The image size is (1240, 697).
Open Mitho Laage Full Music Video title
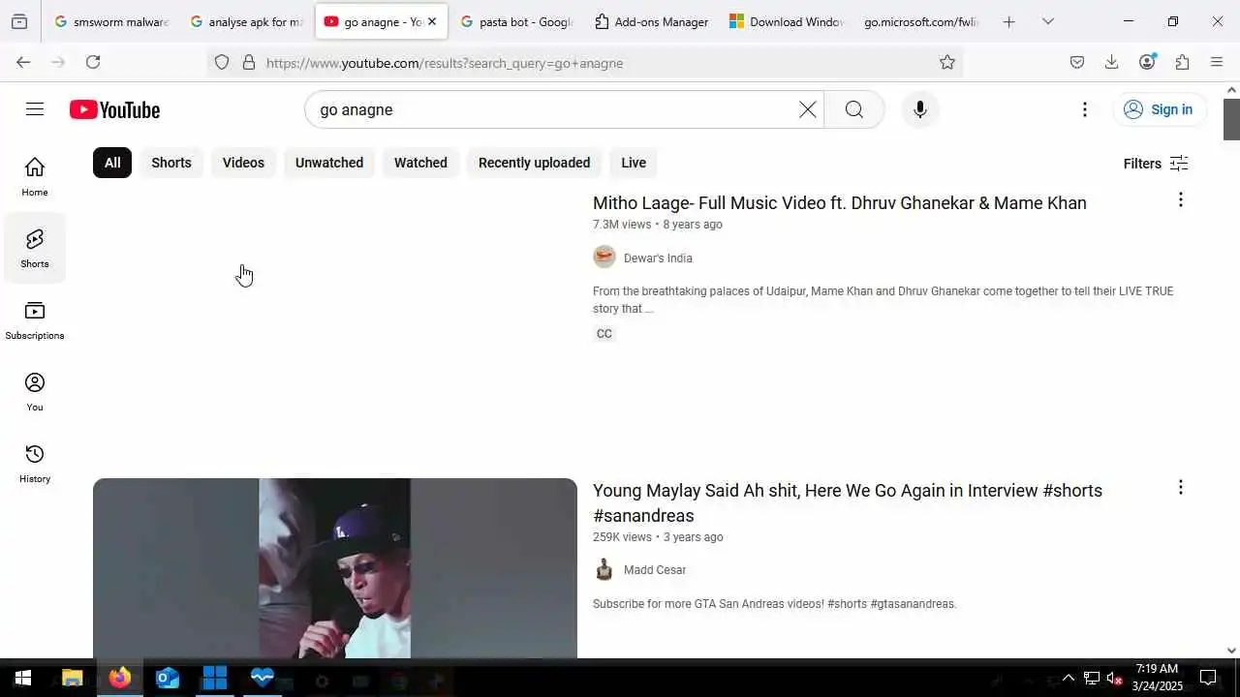point(839,203)
